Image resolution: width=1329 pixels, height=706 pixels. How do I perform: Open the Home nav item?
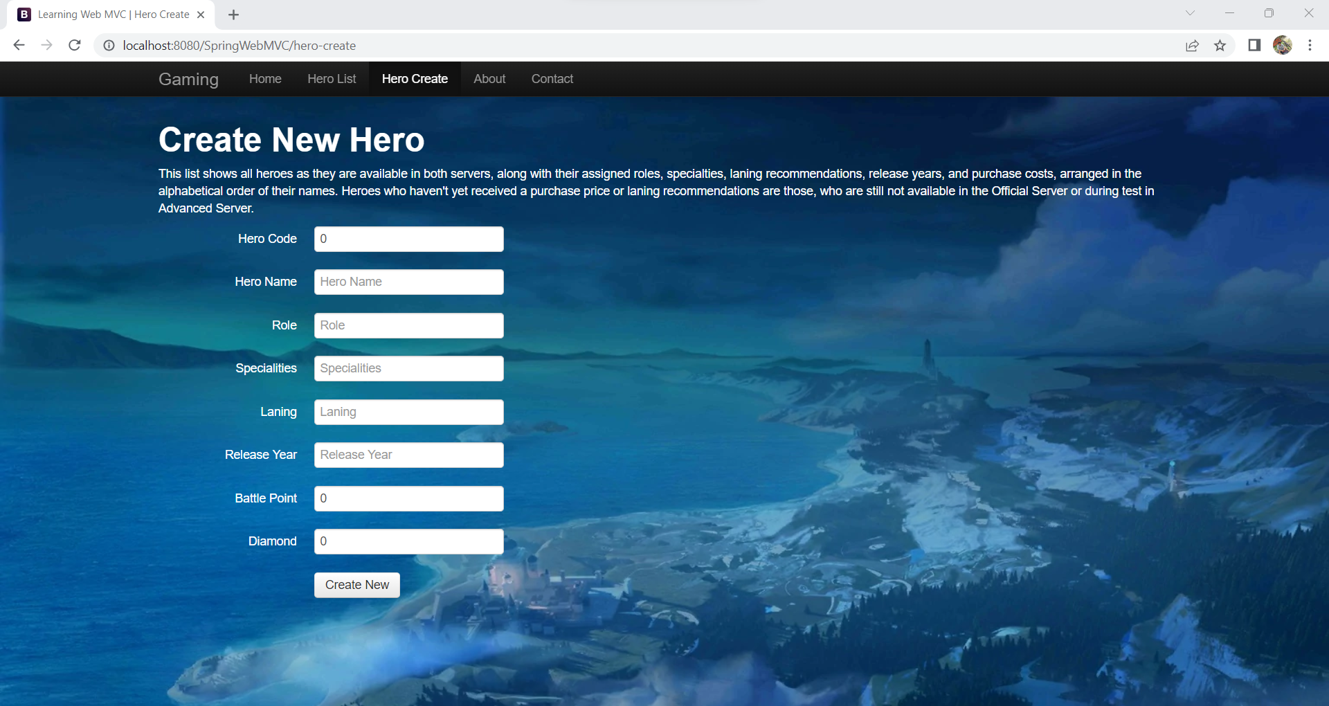point(265,79)
